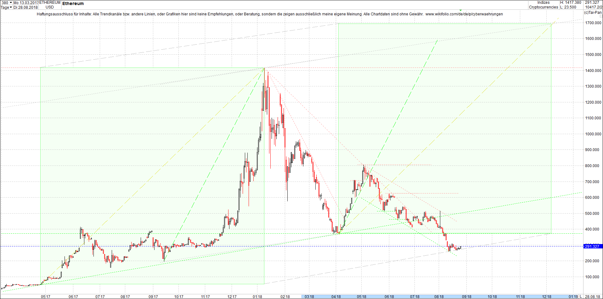
Task: Open the "Indizes" category
Action: click(x=543, y=3)
